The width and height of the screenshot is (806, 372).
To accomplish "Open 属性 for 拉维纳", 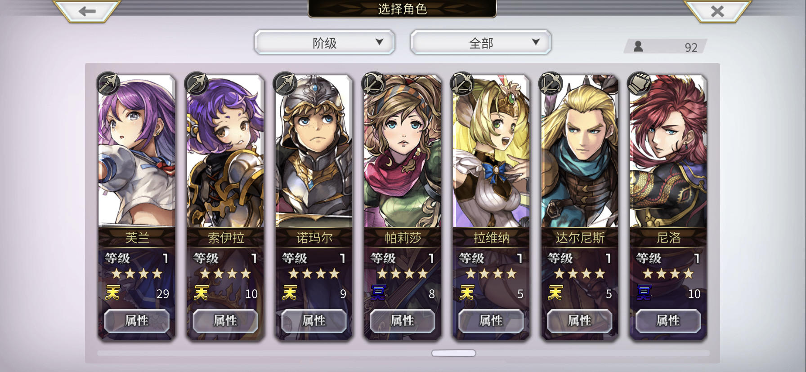I will click(491, 321).
